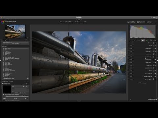Expand the local contrast module header
The width and height of the screenshot is (158, 118).
pos(148,73)
